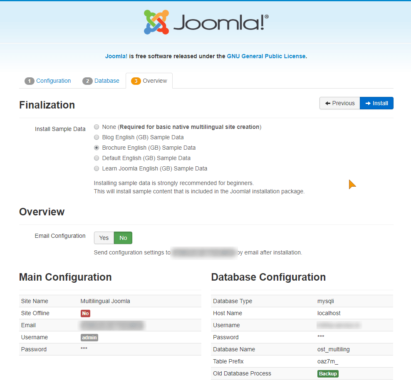Click the 'mysqli' database type value
This screenshot has height=385, width=411.
coord(326,301)
